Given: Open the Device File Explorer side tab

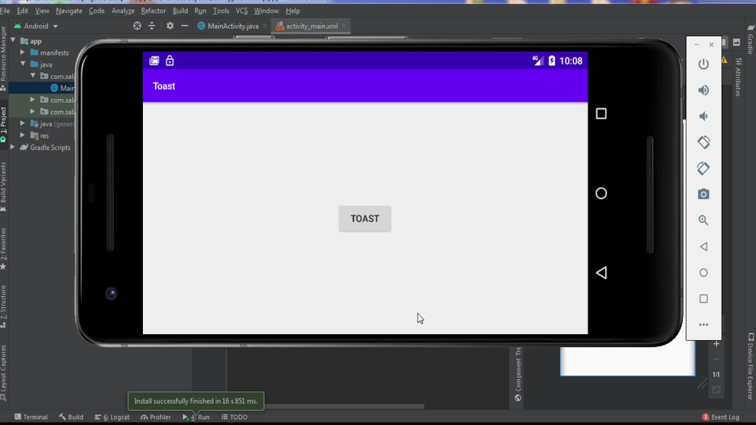Looking at the screenshot, I should [x=751, y=366].
